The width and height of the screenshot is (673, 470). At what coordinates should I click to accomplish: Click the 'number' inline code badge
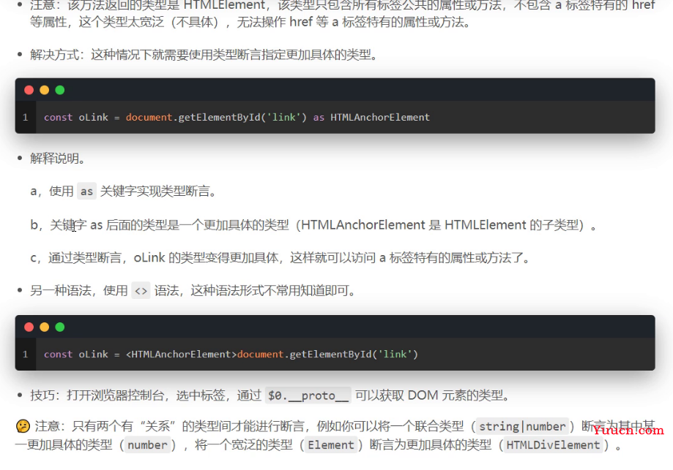point(147,445)
